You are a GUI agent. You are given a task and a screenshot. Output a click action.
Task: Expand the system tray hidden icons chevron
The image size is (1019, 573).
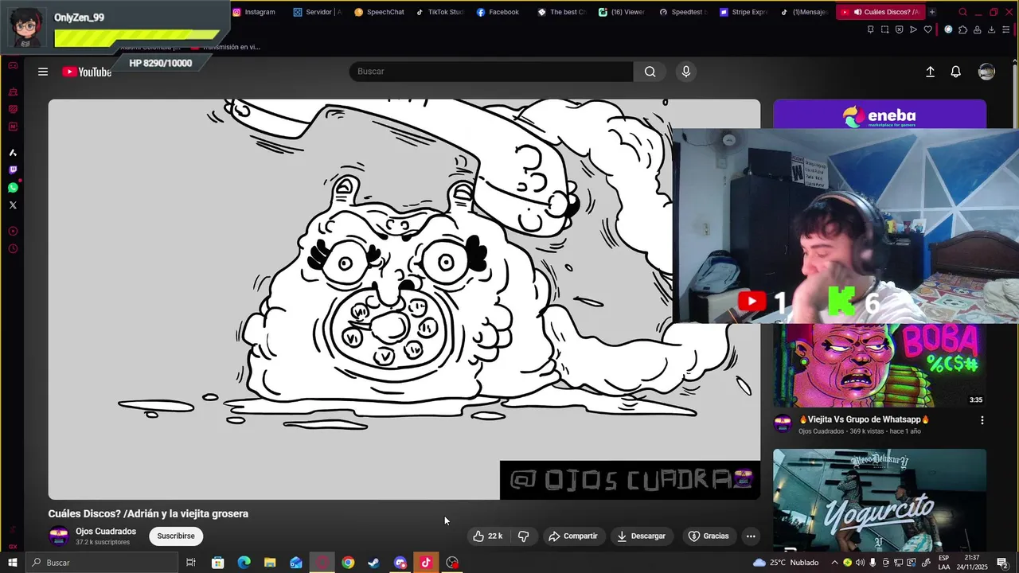834,563
